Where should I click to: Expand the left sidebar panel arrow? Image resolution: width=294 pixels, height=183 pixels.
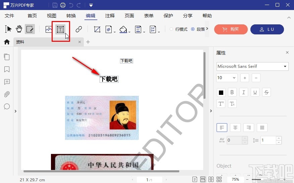tap(15, 111)
